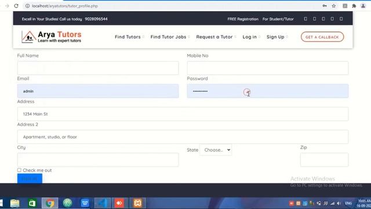Screen dimensions: 371x209
Task: Focus the City input field
Action: [x=98, y=160]
